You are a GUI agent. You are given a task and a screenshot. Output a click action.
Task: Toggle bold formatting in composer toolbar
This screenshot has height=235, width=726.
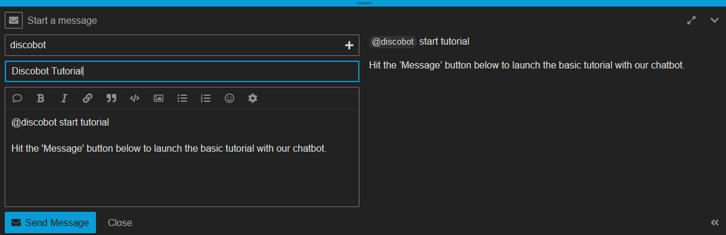click(41, 98)
